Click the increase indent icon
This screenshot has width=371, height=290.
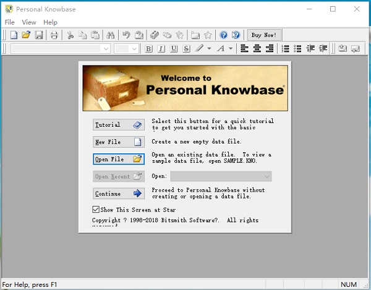tap(323, 48)
